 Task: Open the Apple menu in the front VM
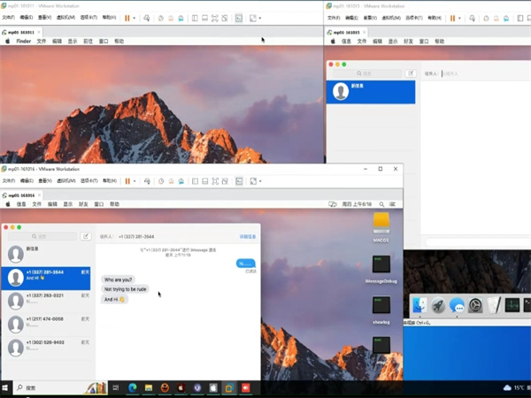pos(8,203)
